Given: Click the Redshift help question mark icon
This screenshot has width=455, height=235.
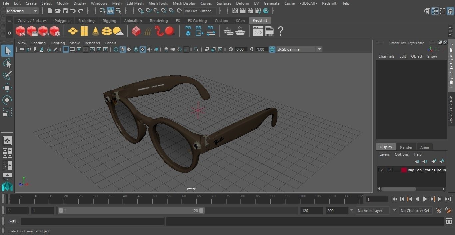Looking at the screenshot, I should click(280, 31).
